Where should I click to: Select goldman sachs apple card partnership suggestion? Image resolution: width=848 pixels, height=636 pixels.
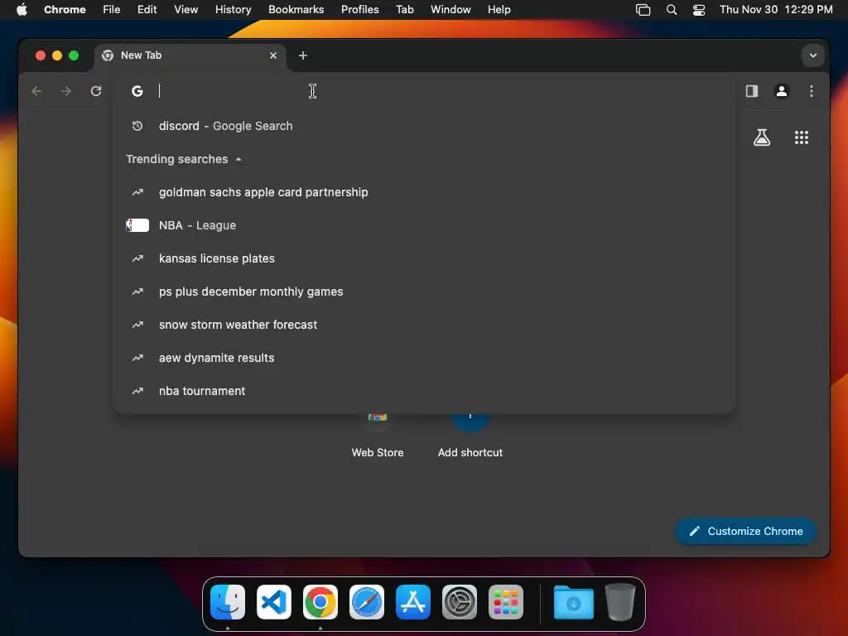pyautogui.click(x=424, y=192)
